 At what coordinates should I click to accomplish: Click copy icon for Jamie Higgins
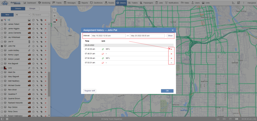click(x=41, y=29)
